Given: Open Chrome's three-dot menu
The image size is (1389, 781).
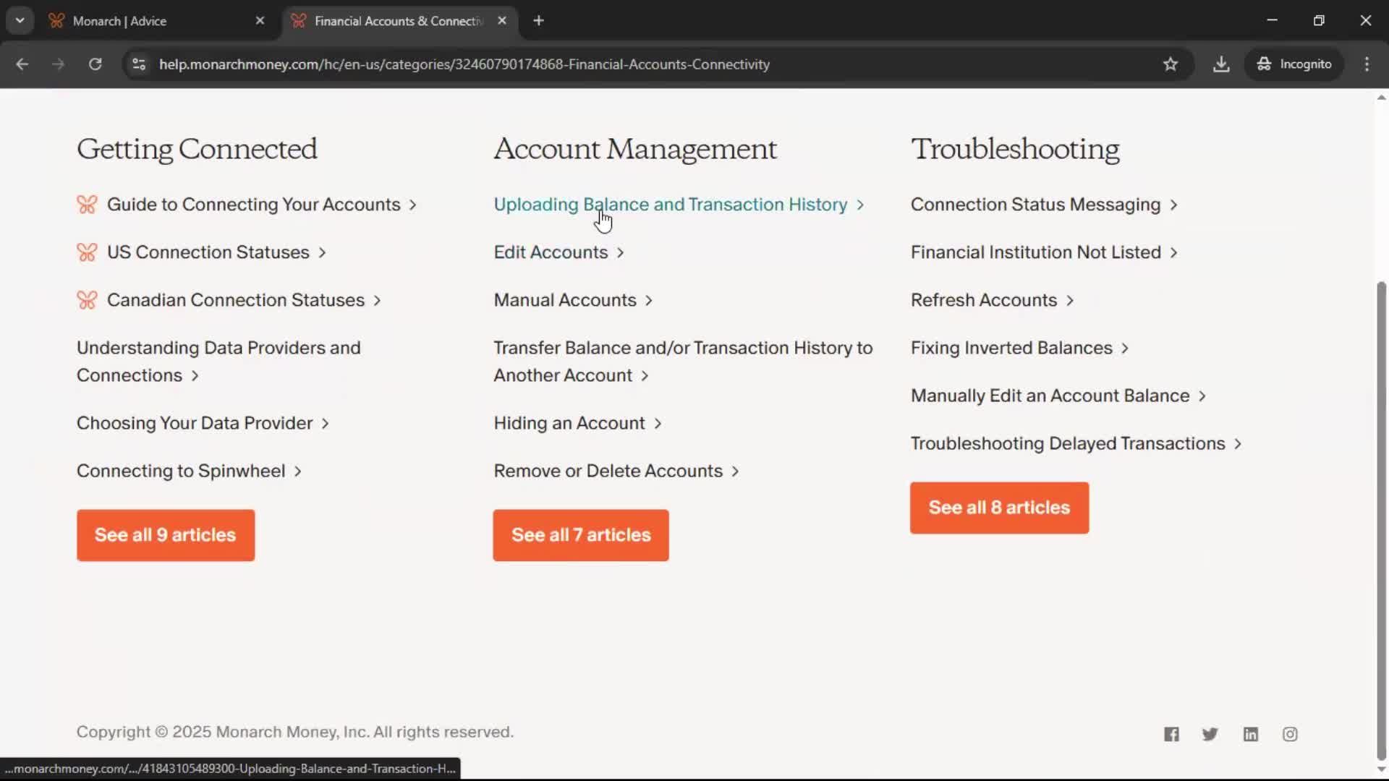Looking at the screenshot, I should (1367, 64).
